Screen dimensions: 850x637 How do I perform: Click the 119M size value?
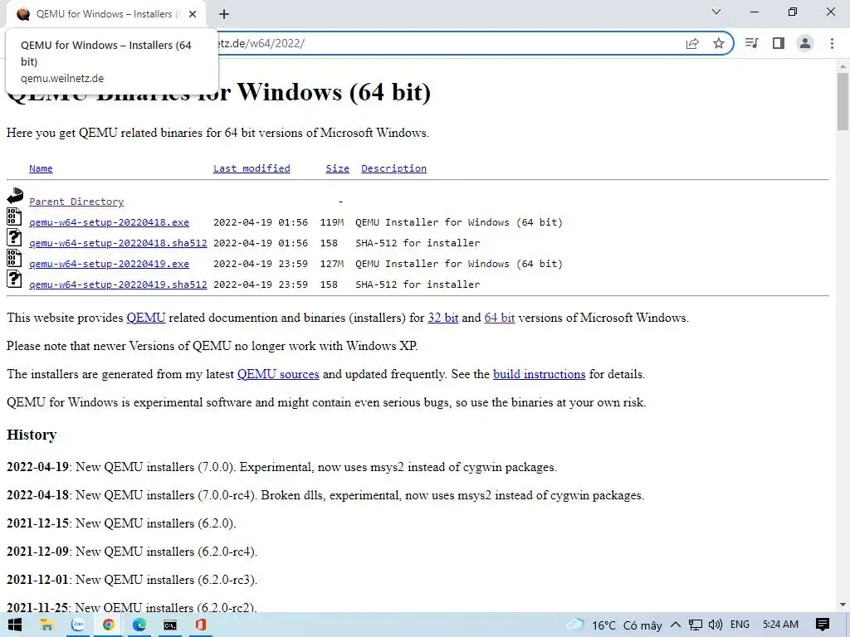tap(332, 222)
